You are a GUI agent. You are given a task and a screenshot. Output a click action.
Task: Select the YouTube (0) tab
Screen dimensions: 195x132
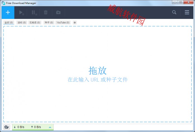pyautogui.click(x=63, y=23)
